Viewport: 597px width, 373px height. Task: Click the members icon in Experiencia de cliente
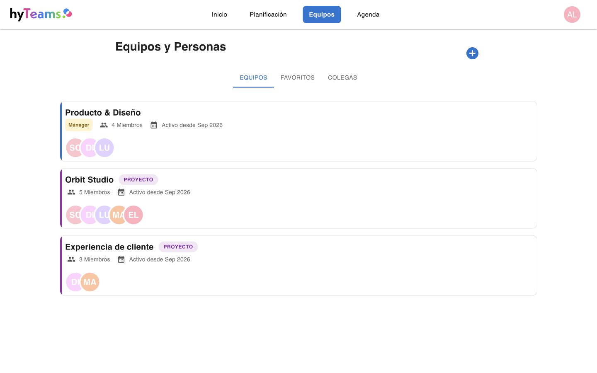coord(71,259)
